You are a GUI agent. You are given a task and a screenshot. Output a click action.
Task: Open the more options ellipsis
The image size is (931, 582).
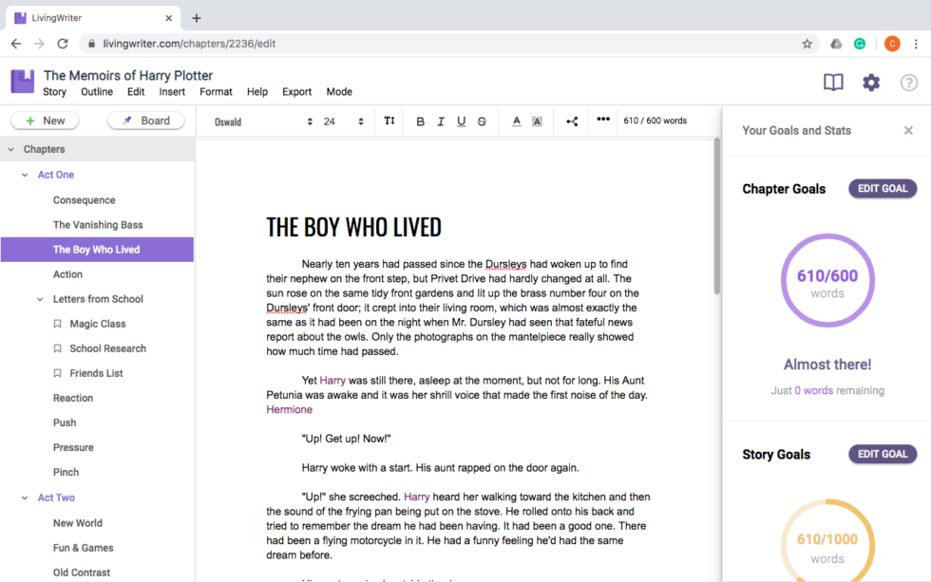pos(603,120)
